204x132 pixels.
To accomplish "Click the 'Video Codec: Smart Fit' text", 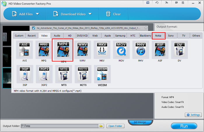I will (x=173, y=102).
